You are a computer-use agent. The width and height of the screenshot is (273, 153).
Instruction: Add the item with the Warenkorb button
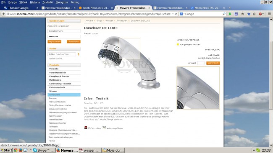pyautogui.click(x=213, y=63)
